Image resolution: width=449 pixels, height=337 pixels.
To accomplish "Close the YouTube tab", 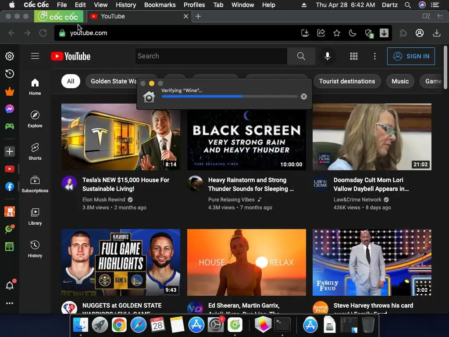I will (186, 16).
